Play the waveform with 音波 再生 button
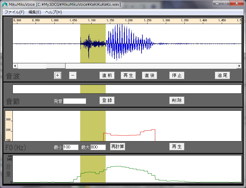This screenshot has width=246, height=188. [x=128, y=75]
